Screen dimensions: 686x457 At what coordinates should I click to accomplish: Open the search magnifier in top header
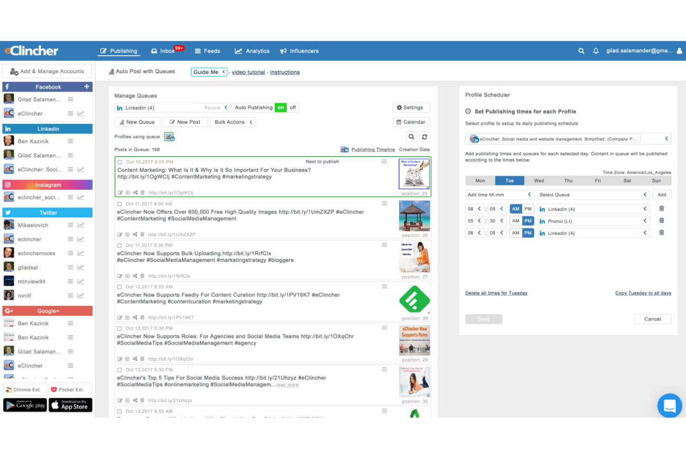pos(581,51)
